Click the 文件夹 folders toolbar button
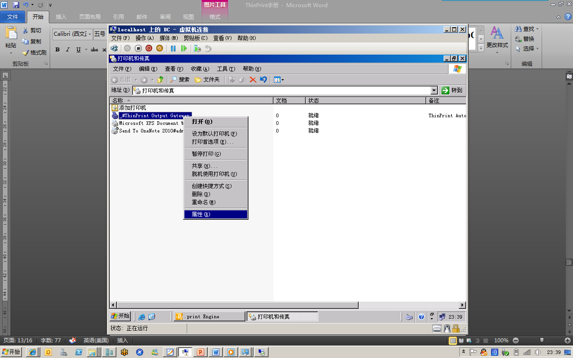 click(x=207, y=80)
